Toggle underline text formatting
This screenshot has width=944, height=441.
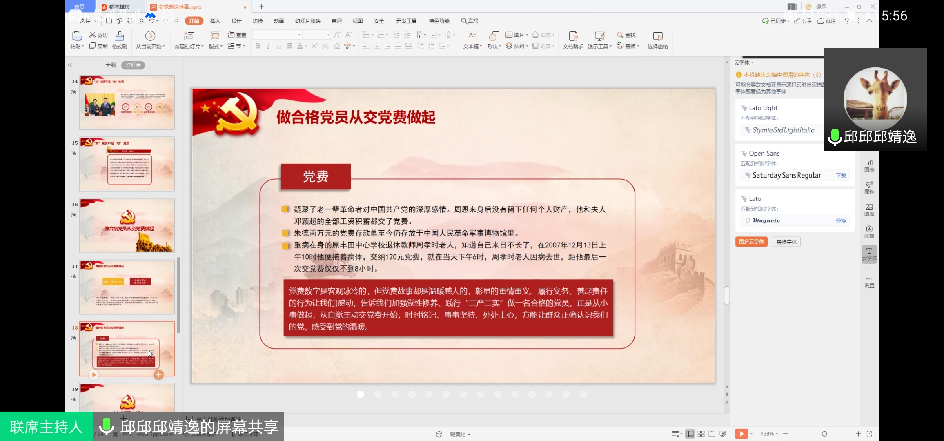[x=279, y=46]
